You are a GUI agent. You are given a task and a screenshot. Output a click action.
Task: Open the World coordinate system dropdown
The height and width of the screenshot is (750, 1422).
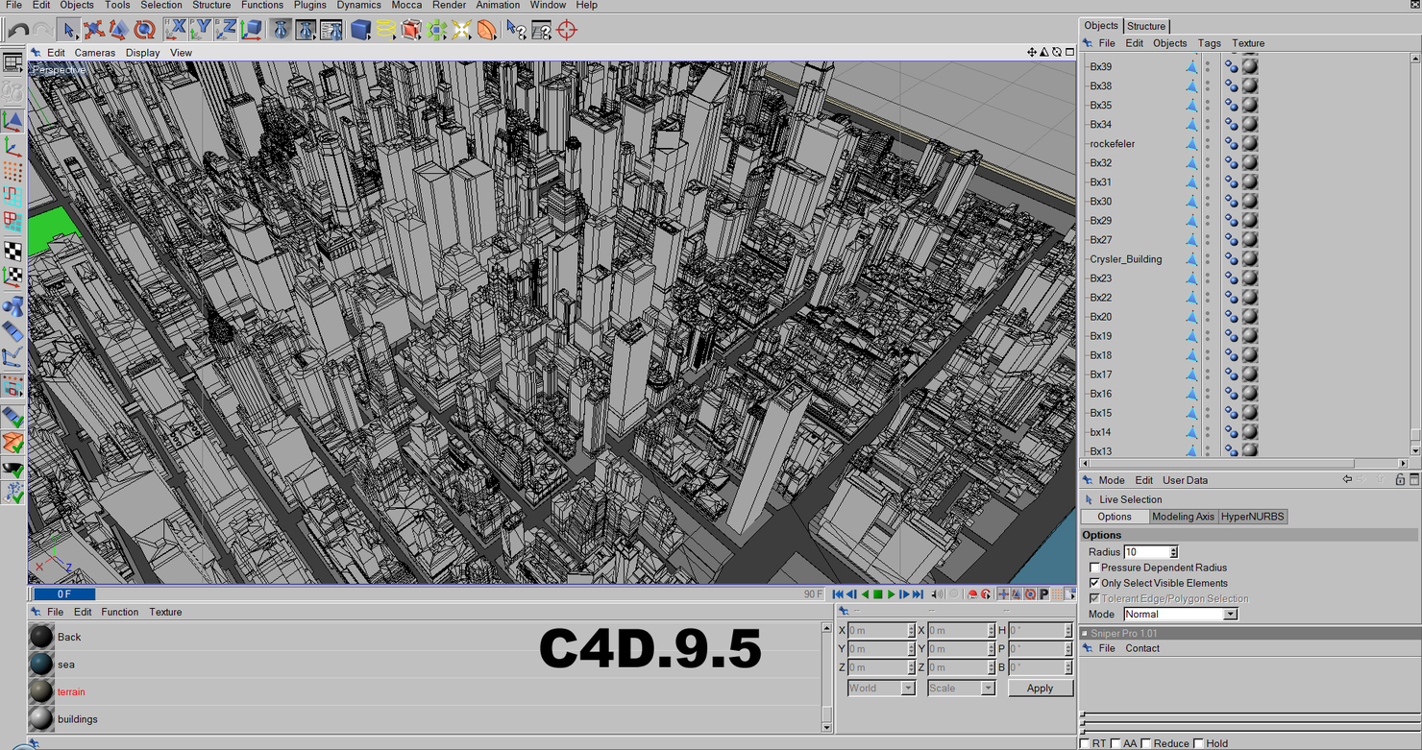[x=879, y=688]
